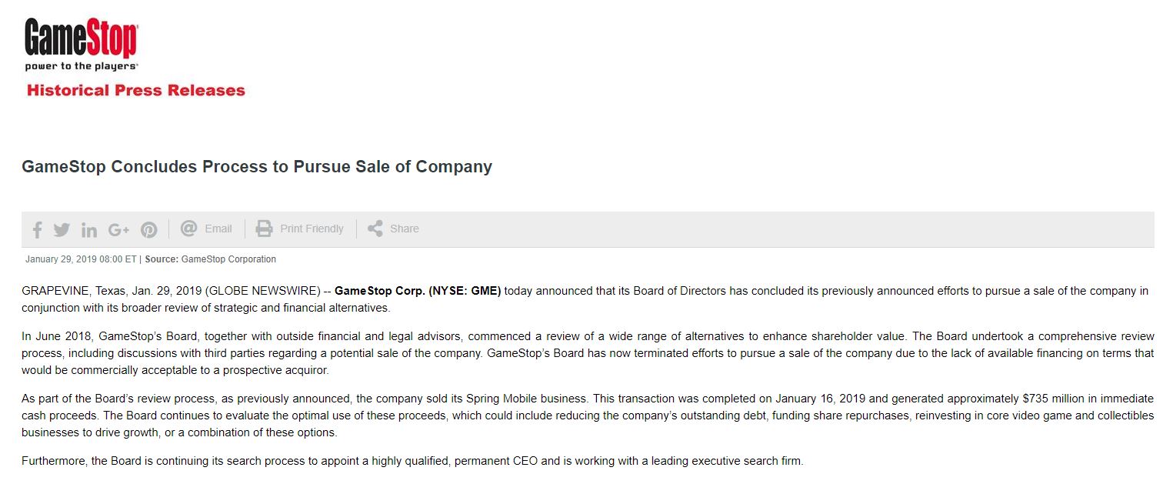1163x484 pixels.
Task: Select the Print Friendly link
Action: tap(312, 229)
